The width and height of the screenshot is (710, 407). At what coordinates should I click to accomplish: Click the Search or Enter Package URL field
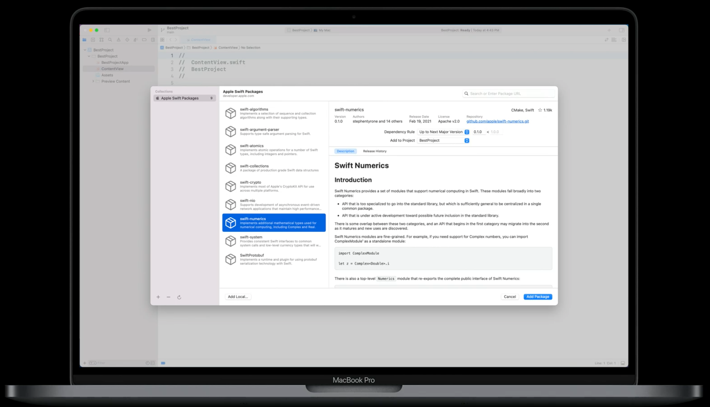[x=509, y=94]
